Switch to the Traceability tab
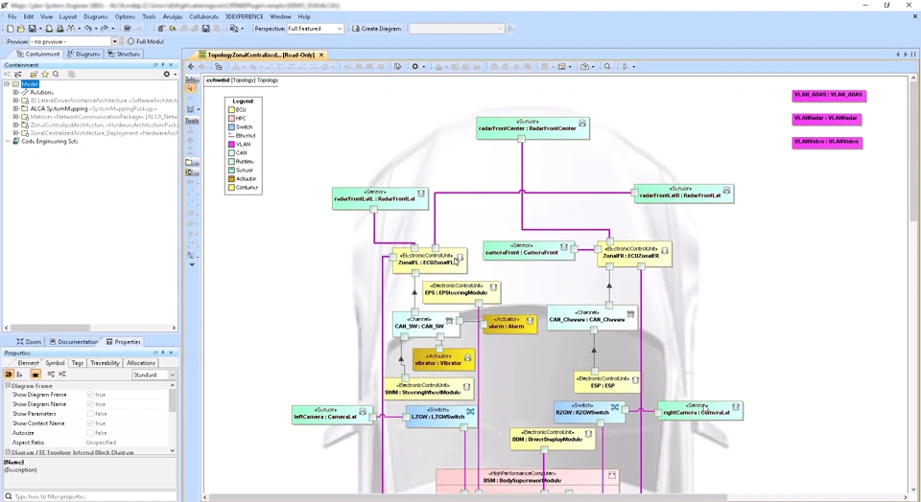Viewport: 921px width, 502px height. [x=105, y=363]
